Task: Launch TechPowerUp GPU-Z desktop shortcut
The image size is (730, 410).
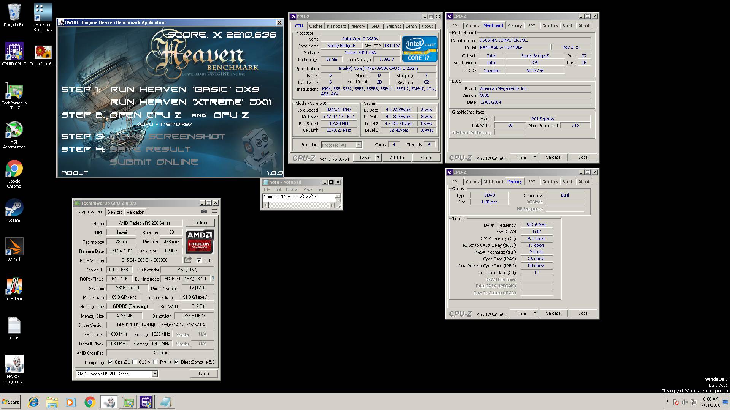Action: point(14,96)
